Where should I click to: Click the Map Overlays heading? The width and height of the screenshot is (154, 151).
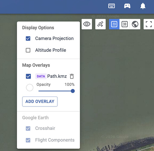coord(36,65)
